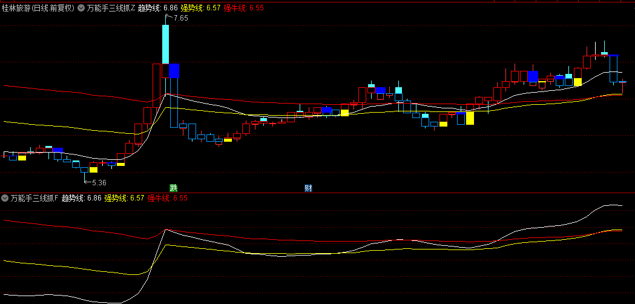The height and width of the screenshot is (304, 635).
Task: Click red 强牛线: 6.55 in the main chart header
Action: (244, 8)
